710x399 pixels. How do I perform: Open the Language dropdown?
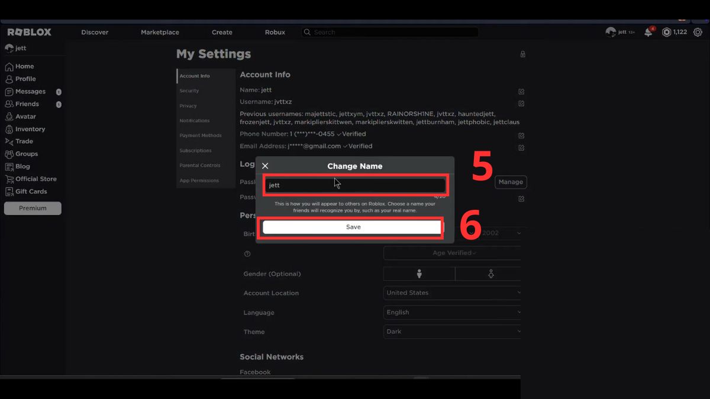coord(453,312)
